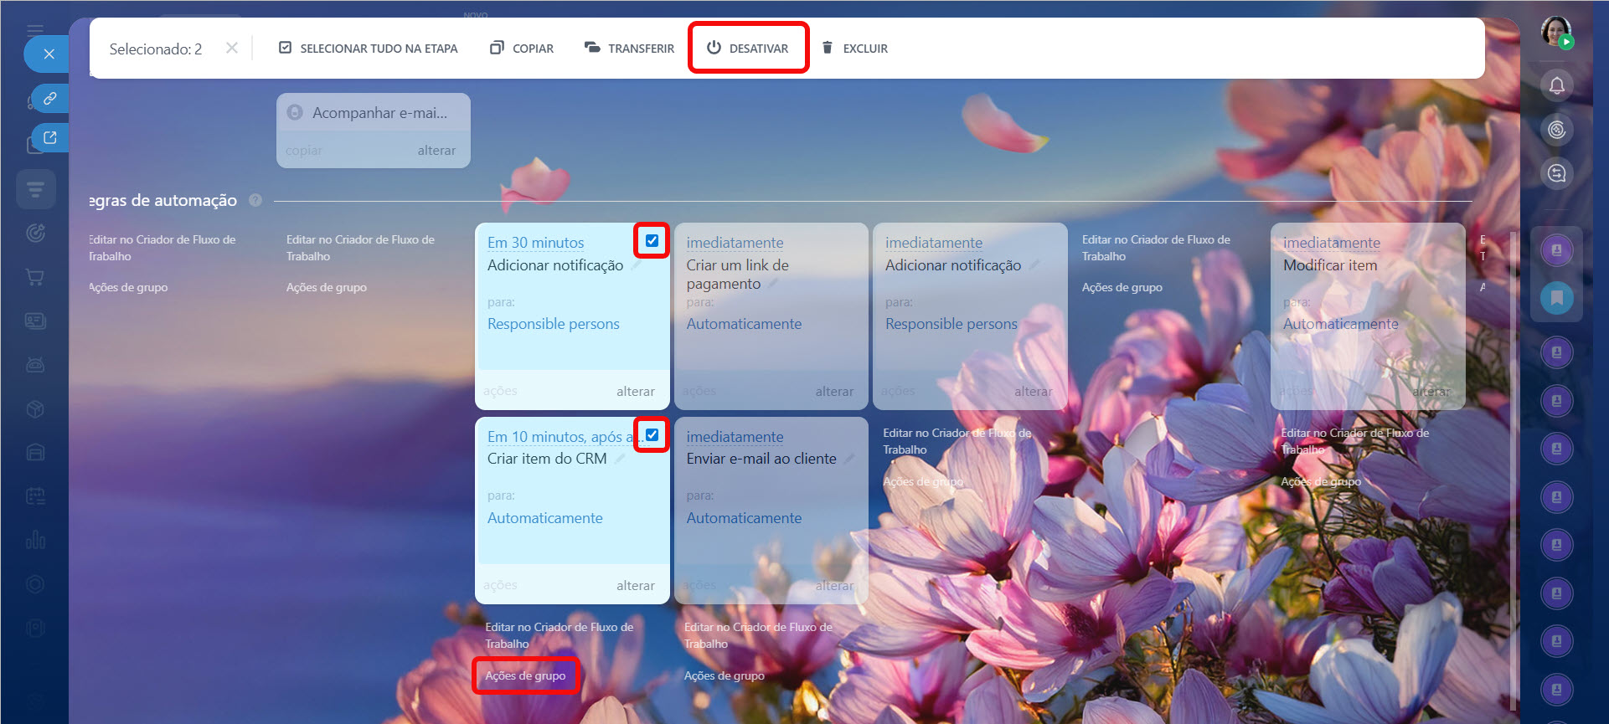Click Copiar in selection toolbar
The width and height of the screenshot is (1609, 724).
(x=522, y=49)
